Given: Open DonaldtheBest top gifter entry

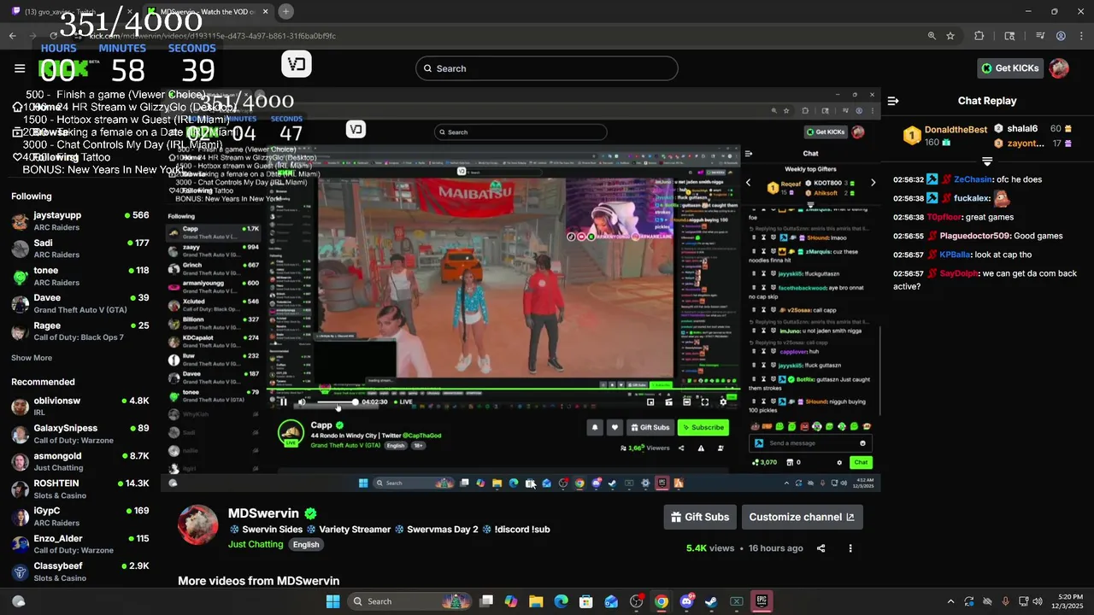Looking at the screenshot, I should 944,136.
